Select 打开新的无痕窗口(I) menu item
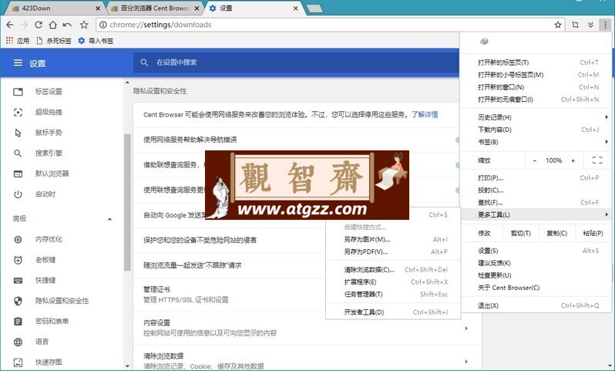This screenshot has width=615, height=371. [x=536, y=99]
